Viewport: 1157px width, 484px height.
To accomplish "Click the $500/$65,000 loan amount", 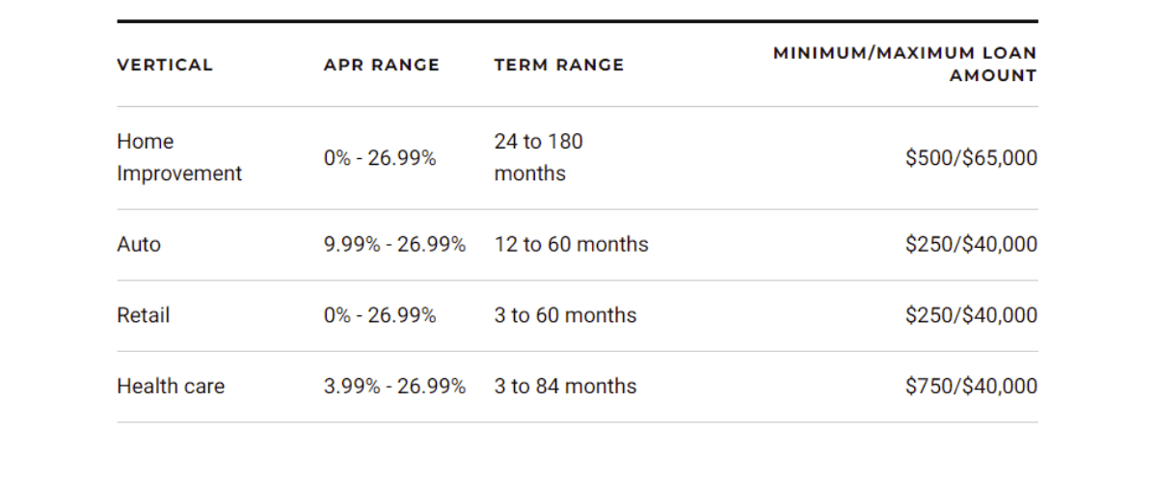I will (972, 158).
